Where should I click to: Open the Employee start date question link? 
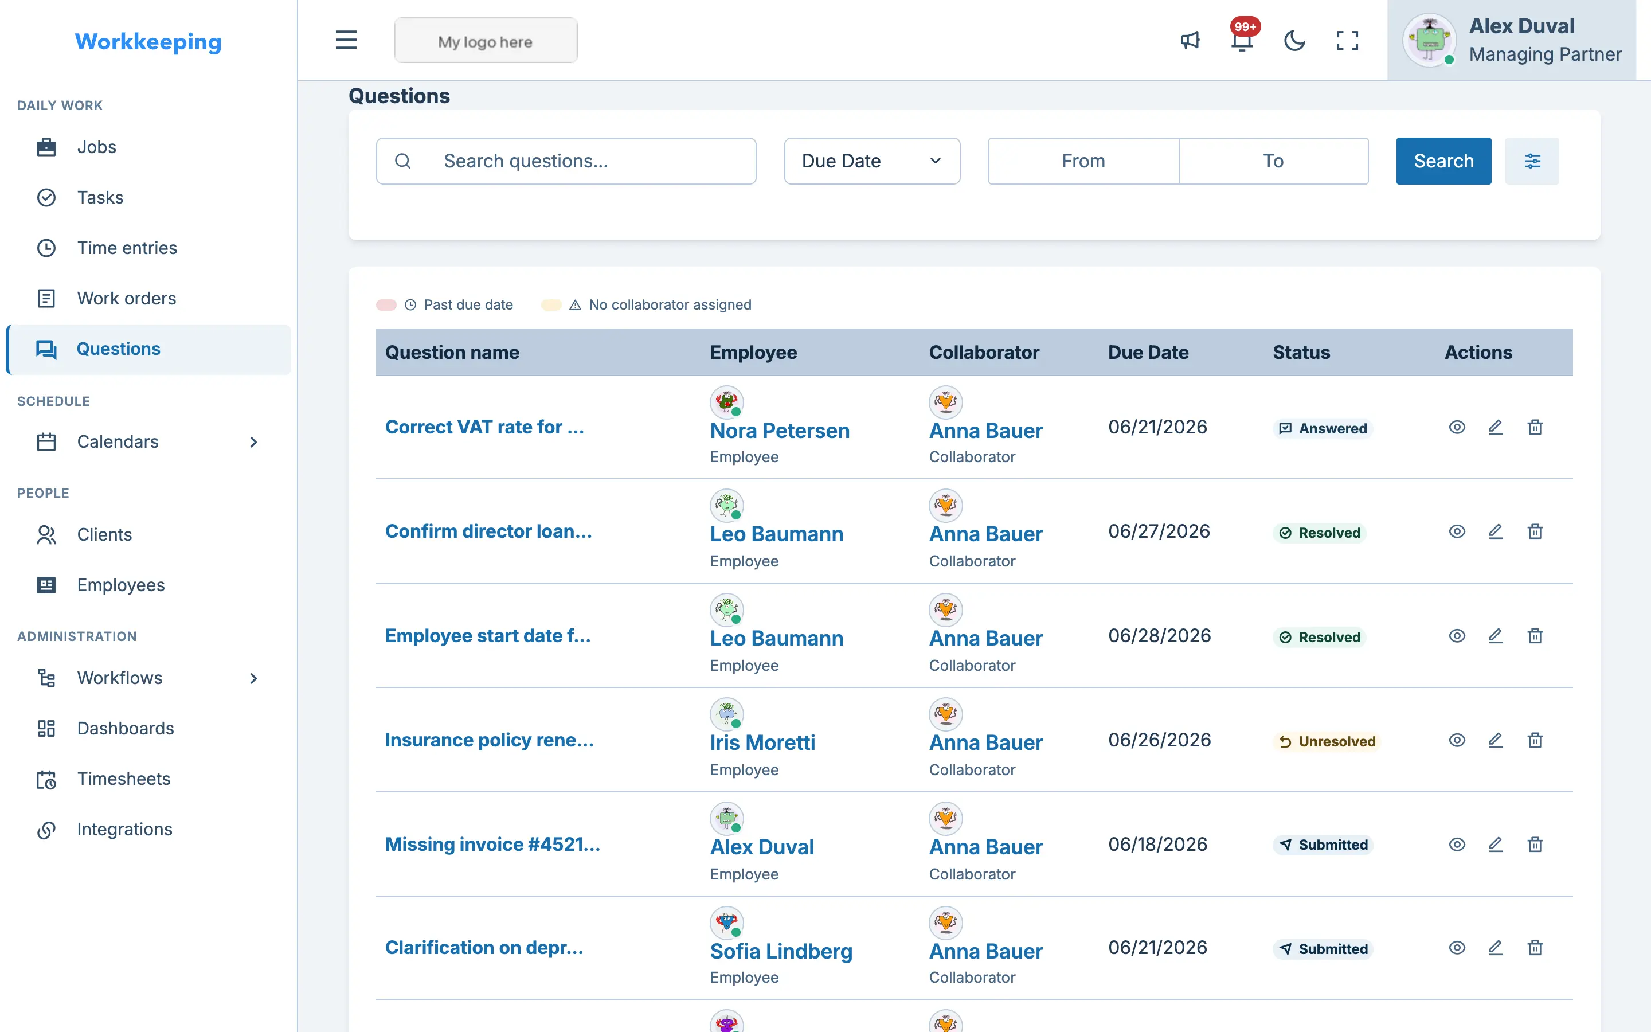tap(488, 635)
